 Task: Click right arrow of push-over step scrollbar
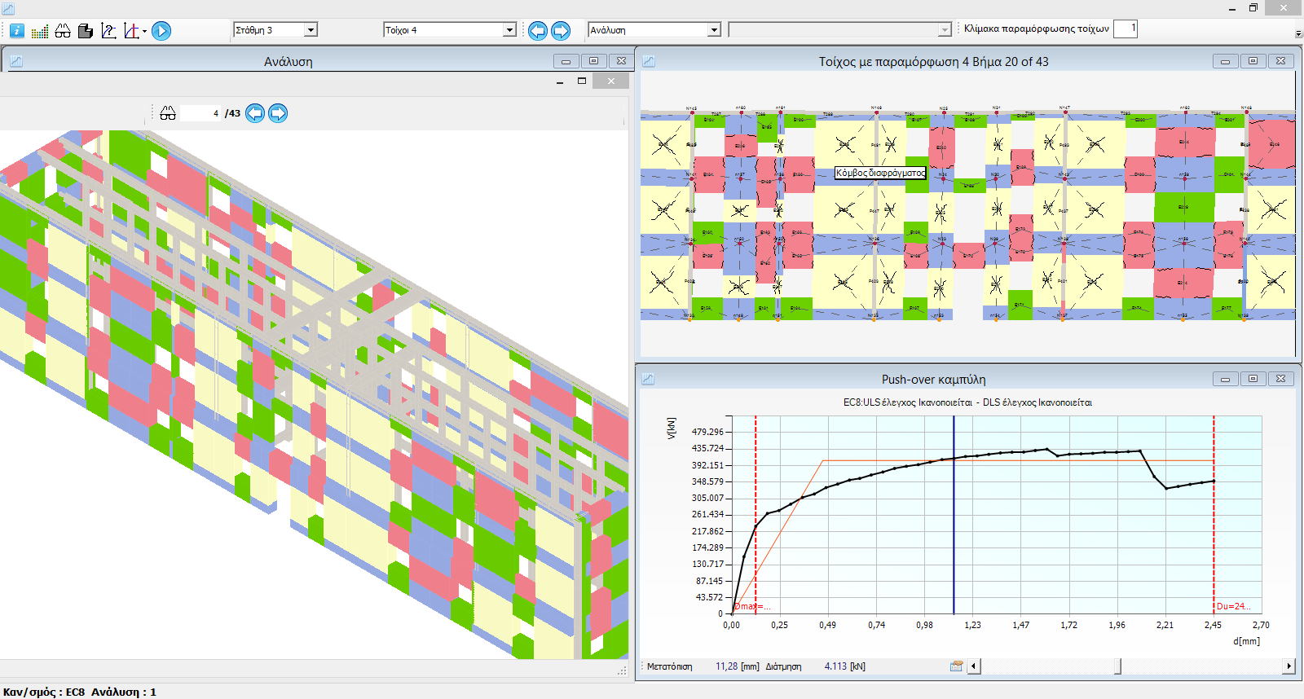point(1289,666)
